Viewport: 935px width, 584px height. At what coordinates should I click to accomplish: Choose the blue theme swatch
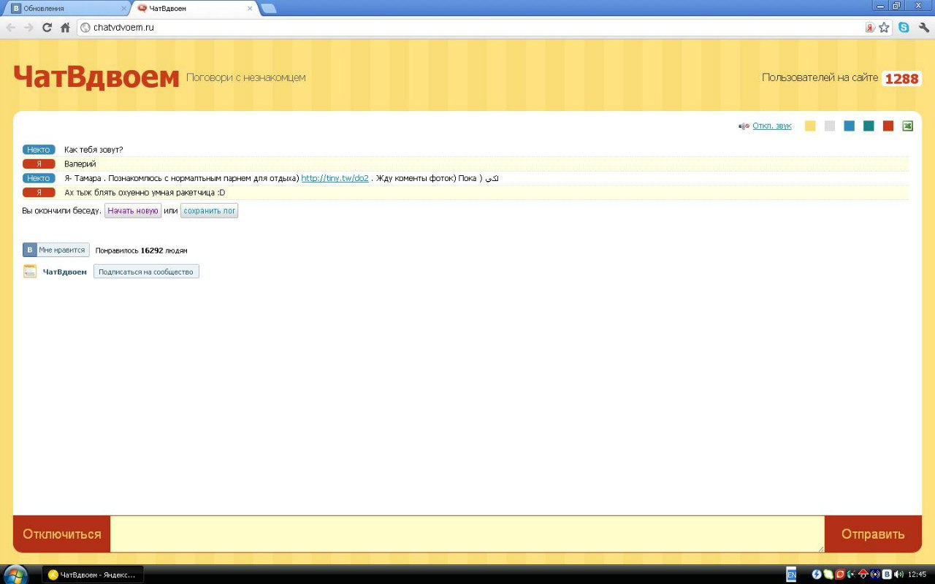[849, 126]
